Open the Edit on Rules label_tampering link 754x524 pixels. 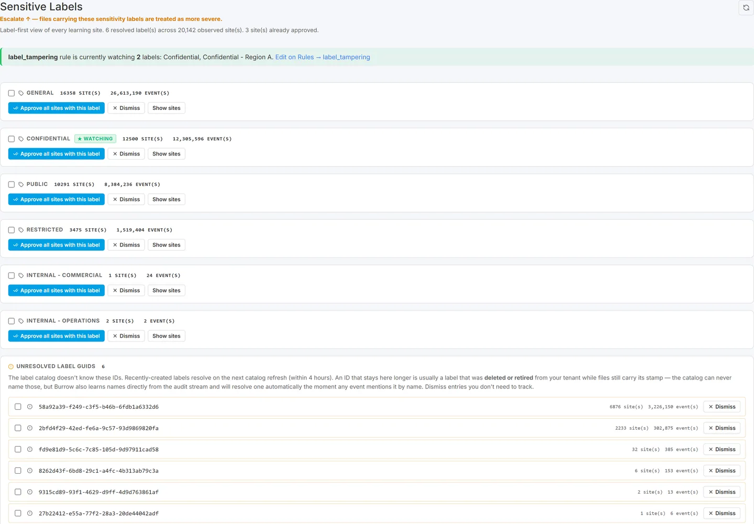(x=323, y=57)
